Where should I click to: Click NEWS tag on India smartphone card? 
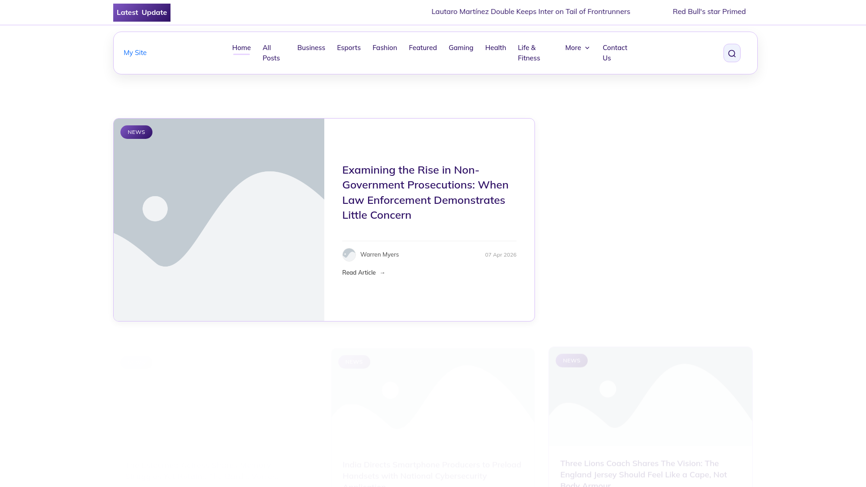tap(354, 362)
